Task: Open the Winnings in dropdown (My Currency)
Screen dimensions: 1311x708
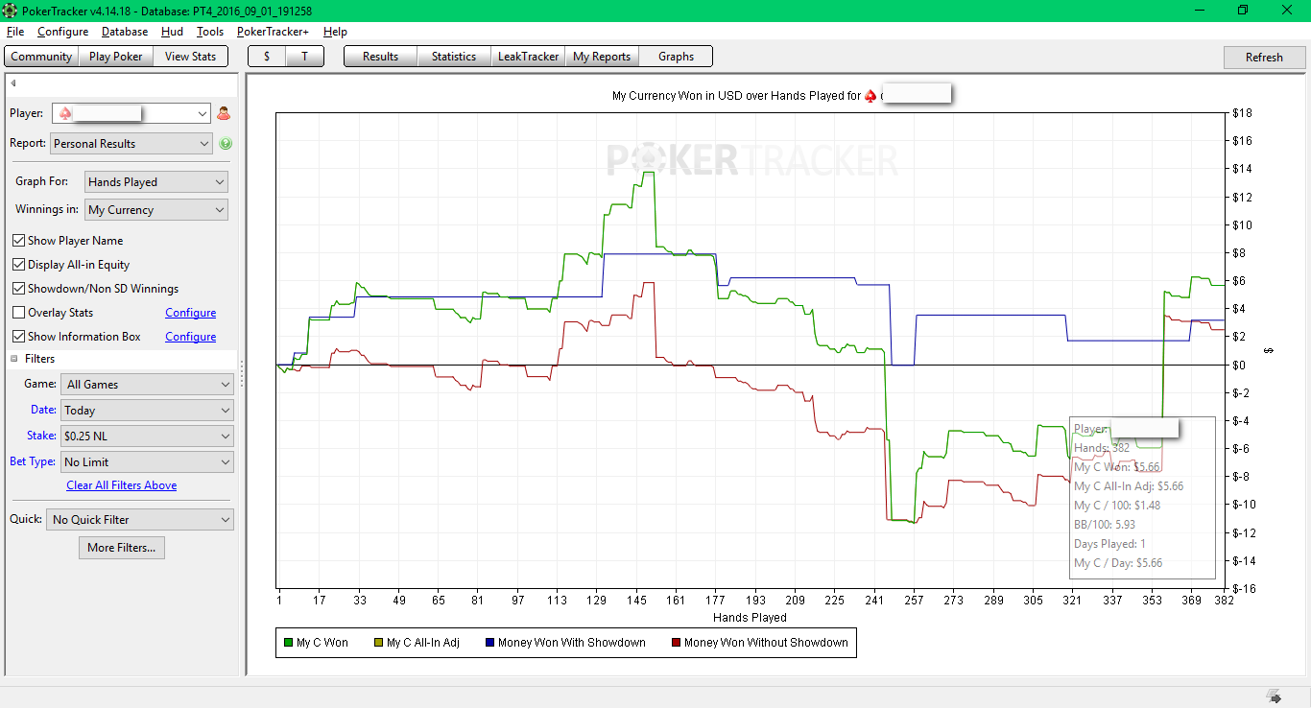Action: 156,210
